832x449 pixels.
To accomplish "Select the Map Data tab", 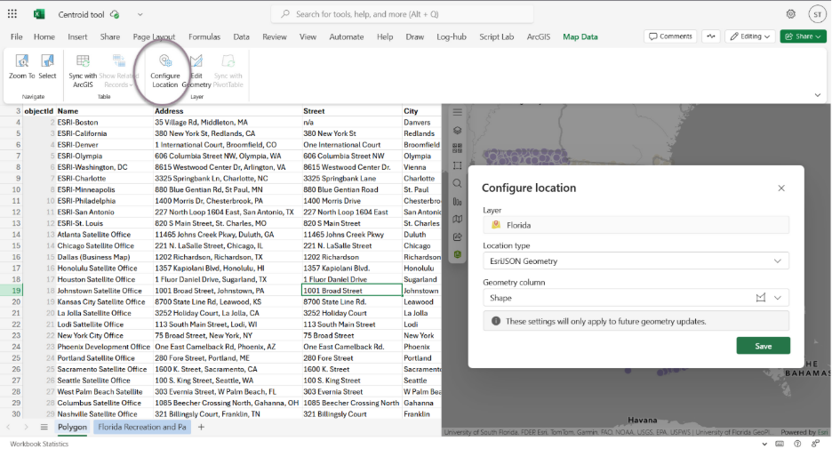I will pos(580,36).
